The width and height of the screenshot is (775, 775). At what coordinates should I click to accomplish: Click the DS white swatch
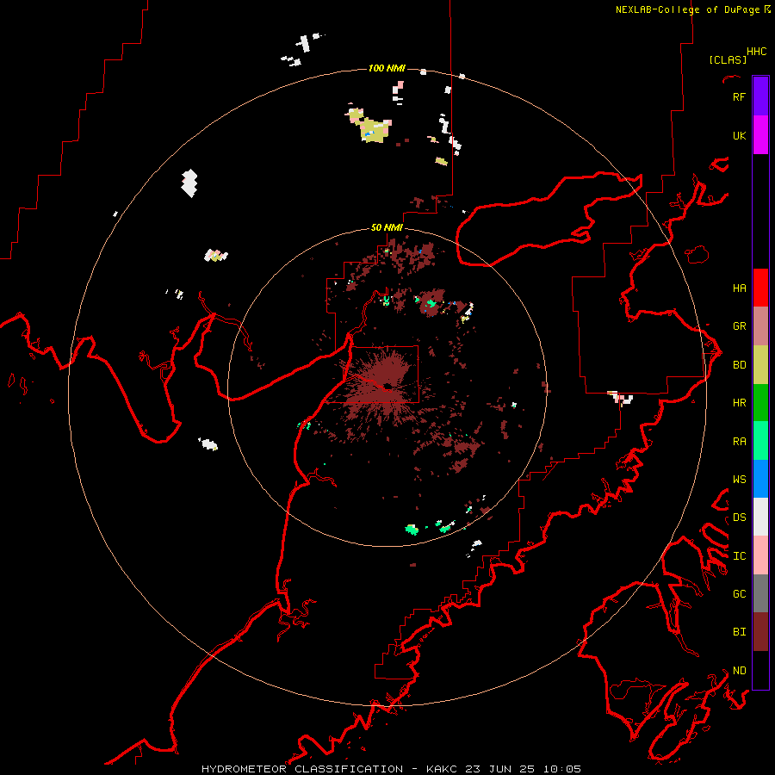tap(760, 517)
